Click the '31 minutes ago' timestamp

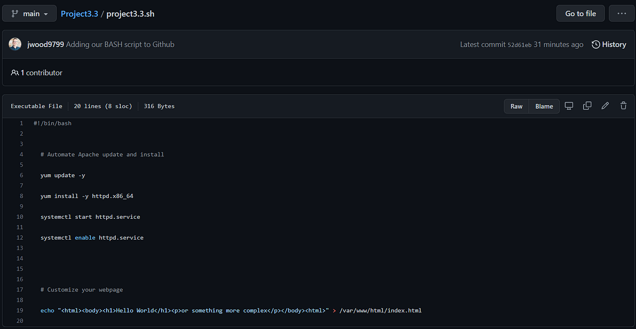[x=558, y=44]
